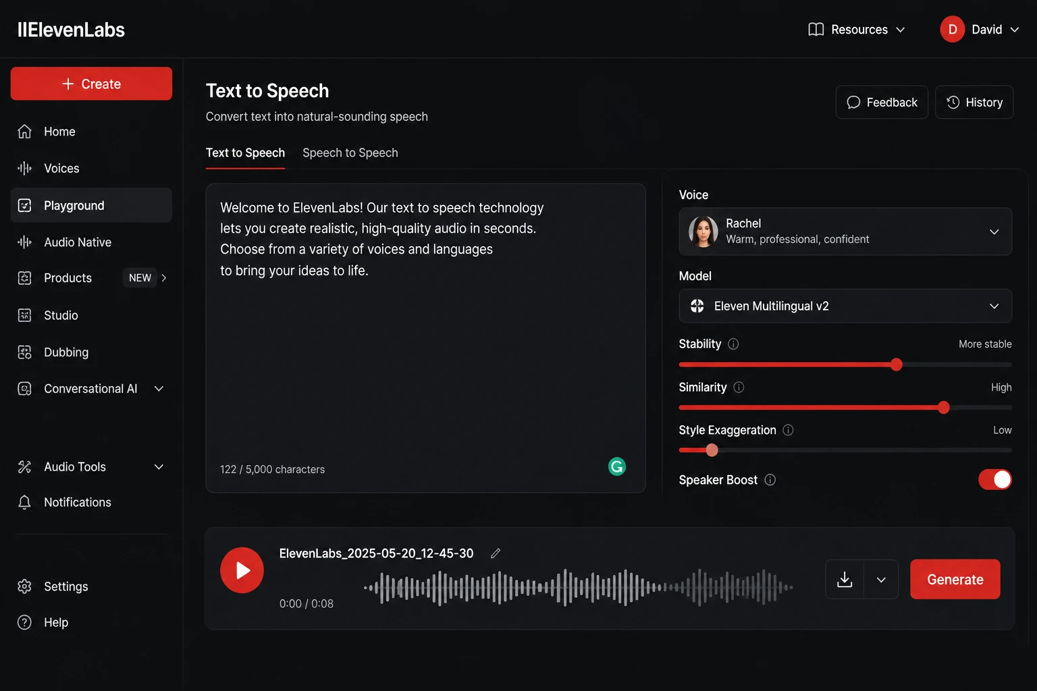Expand the Products submenu arrow
This screenshot has height=691, width=1037.
[x=164, y=278]
